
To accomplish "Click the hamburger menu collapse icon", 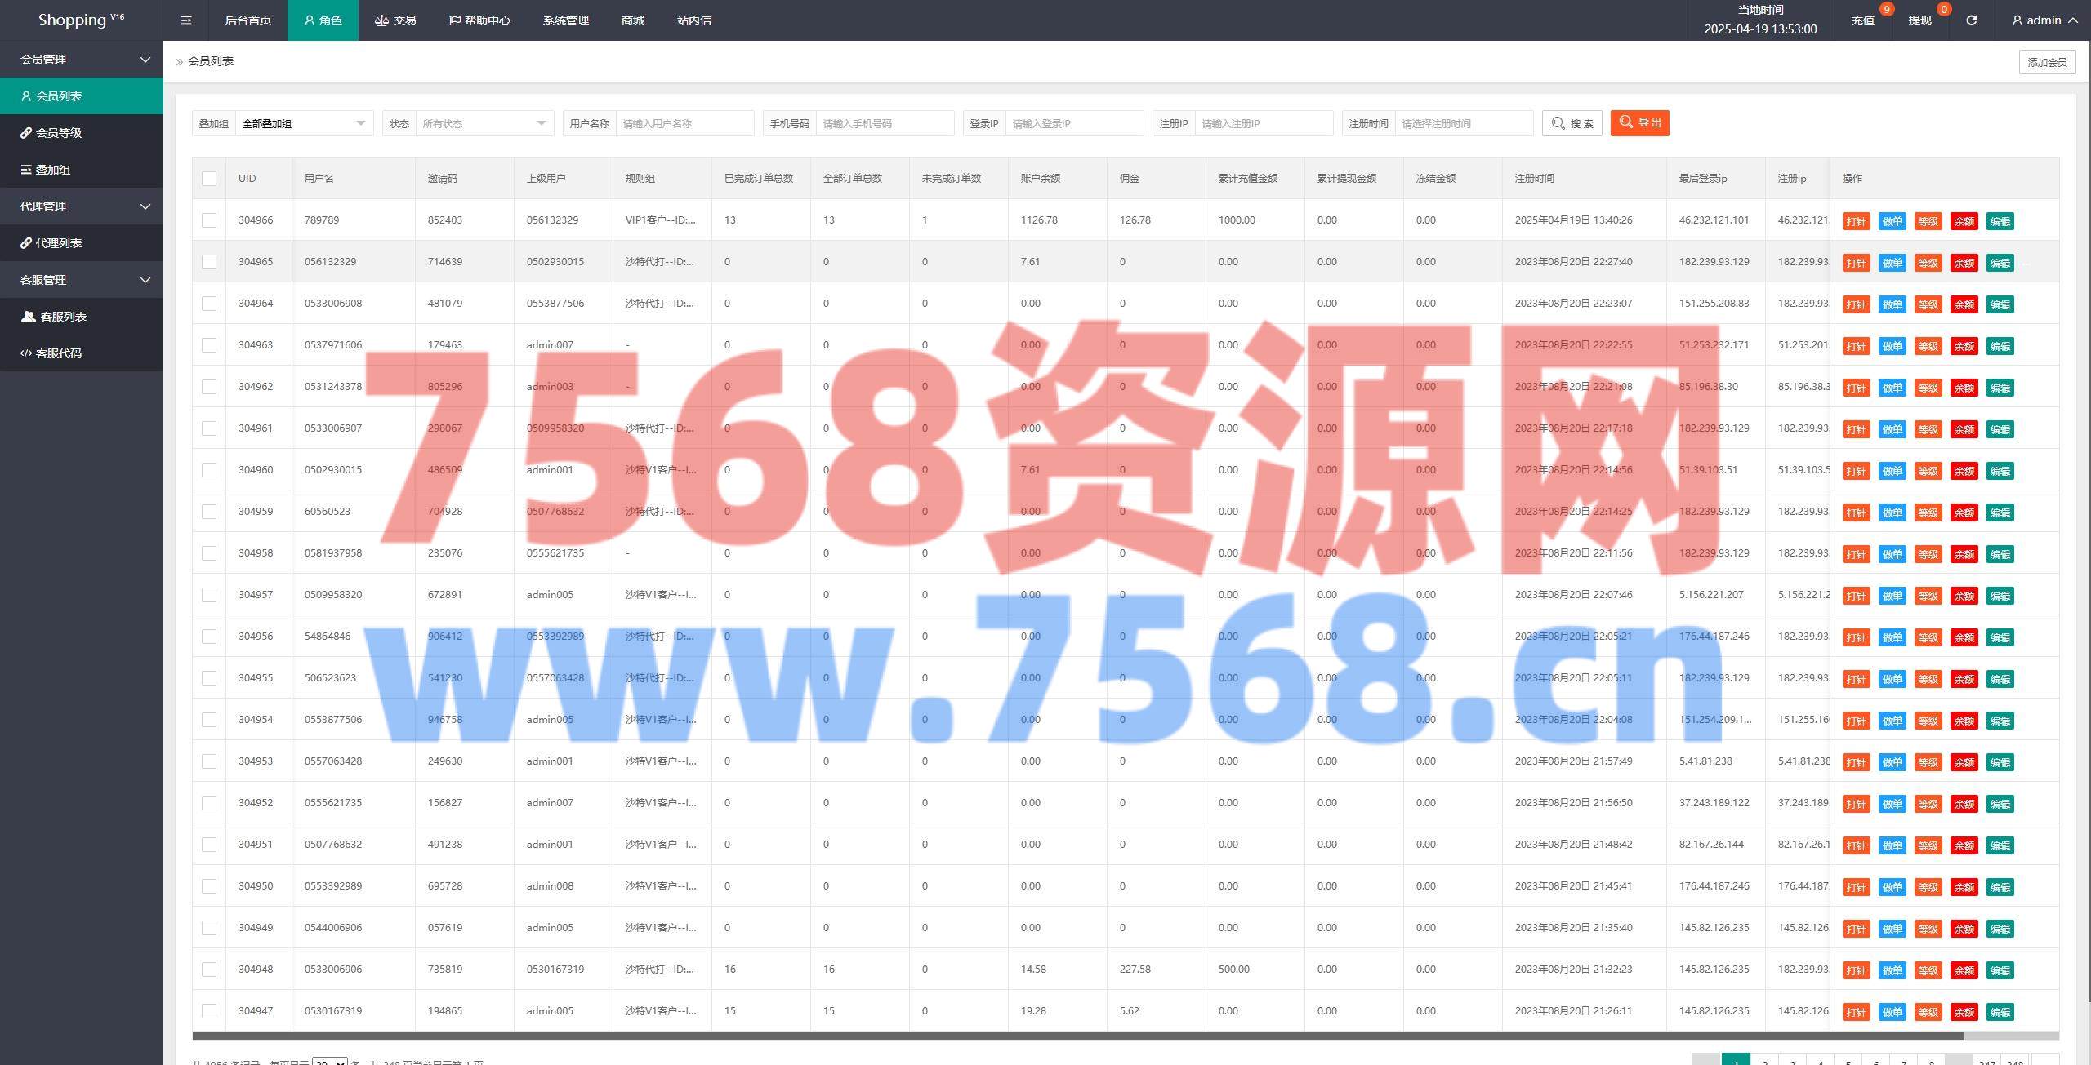I will [186, 20].
